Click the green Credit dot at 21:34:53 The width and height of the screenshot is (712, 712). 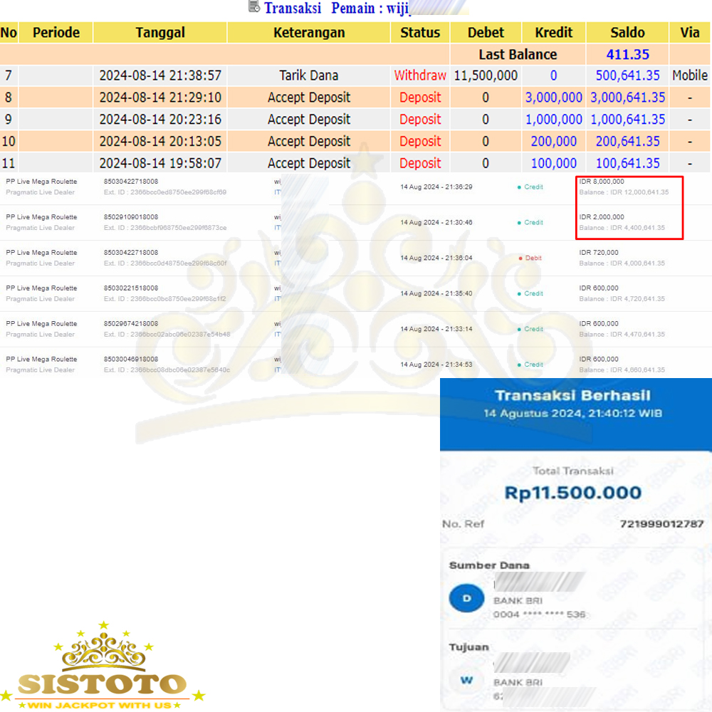click(519, 365)
